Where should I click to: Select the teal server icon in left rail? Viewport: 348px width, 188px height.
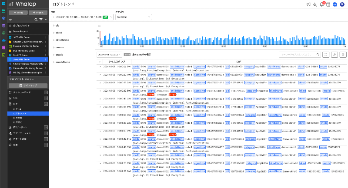3,11
